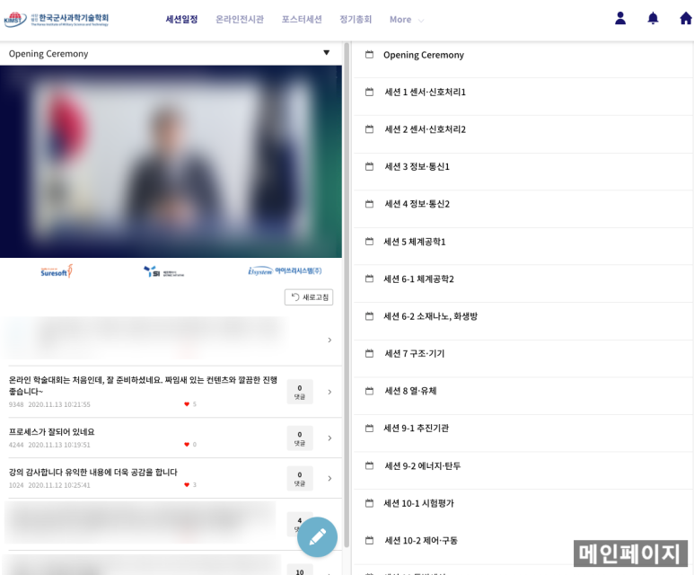Like the 온라인 학술대회는 comment heart
Viewport: 694px width, 575px height.
tap(187, 404)
